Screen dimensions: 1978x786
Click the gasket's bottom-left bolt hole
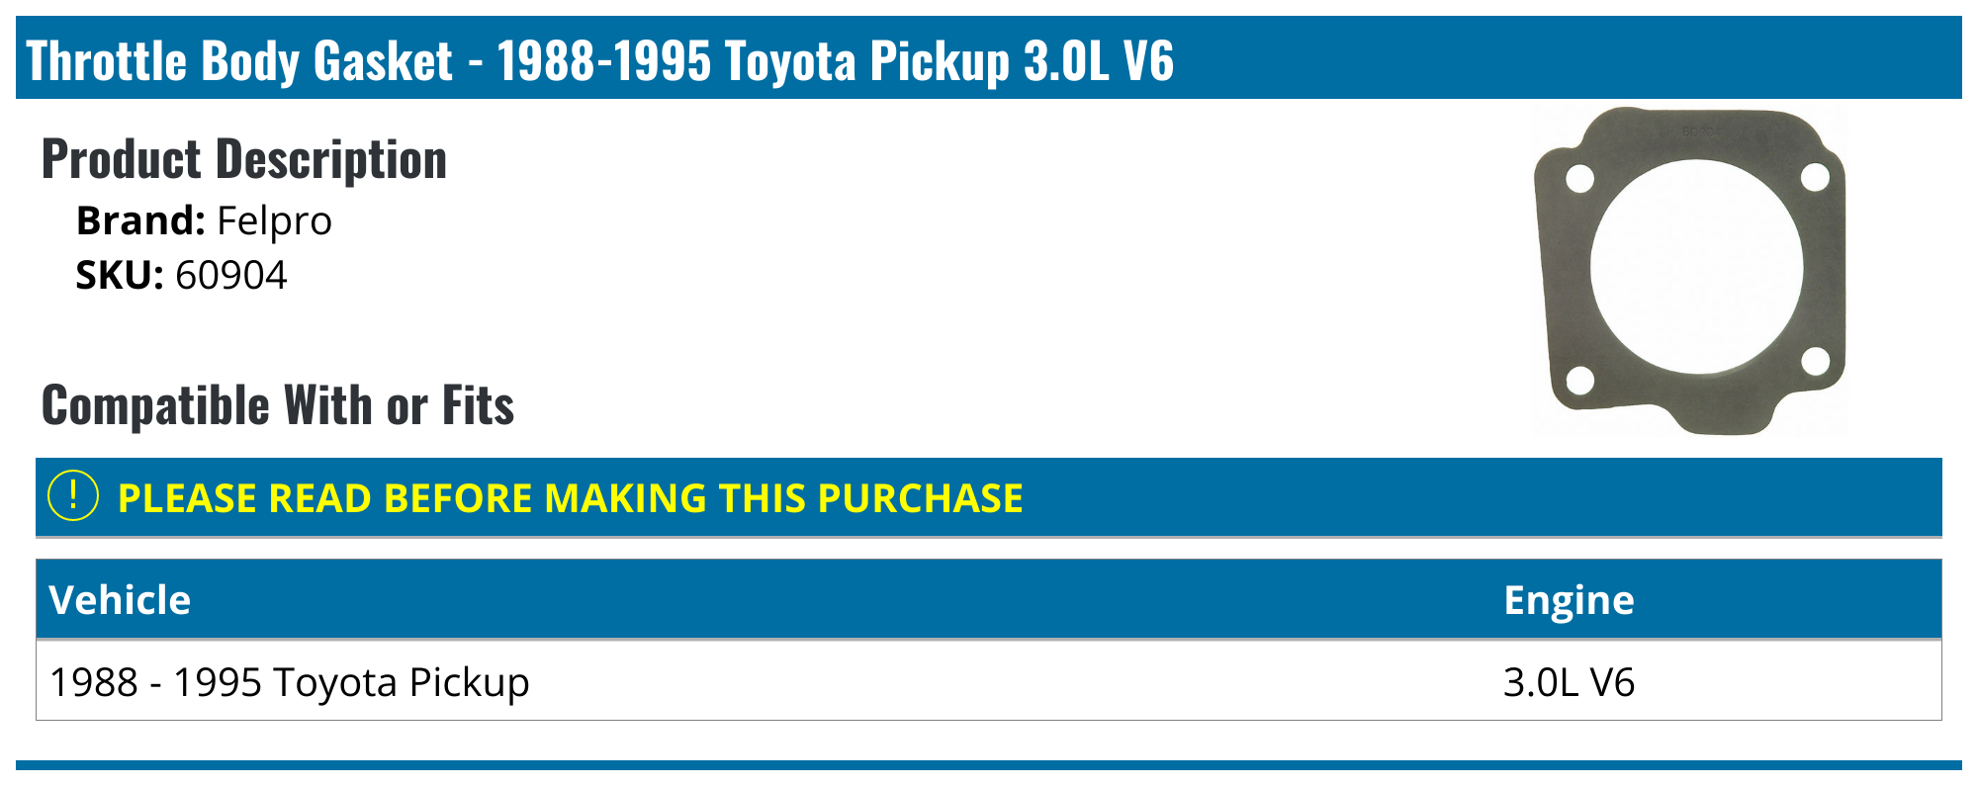(x=1580, y=379)
